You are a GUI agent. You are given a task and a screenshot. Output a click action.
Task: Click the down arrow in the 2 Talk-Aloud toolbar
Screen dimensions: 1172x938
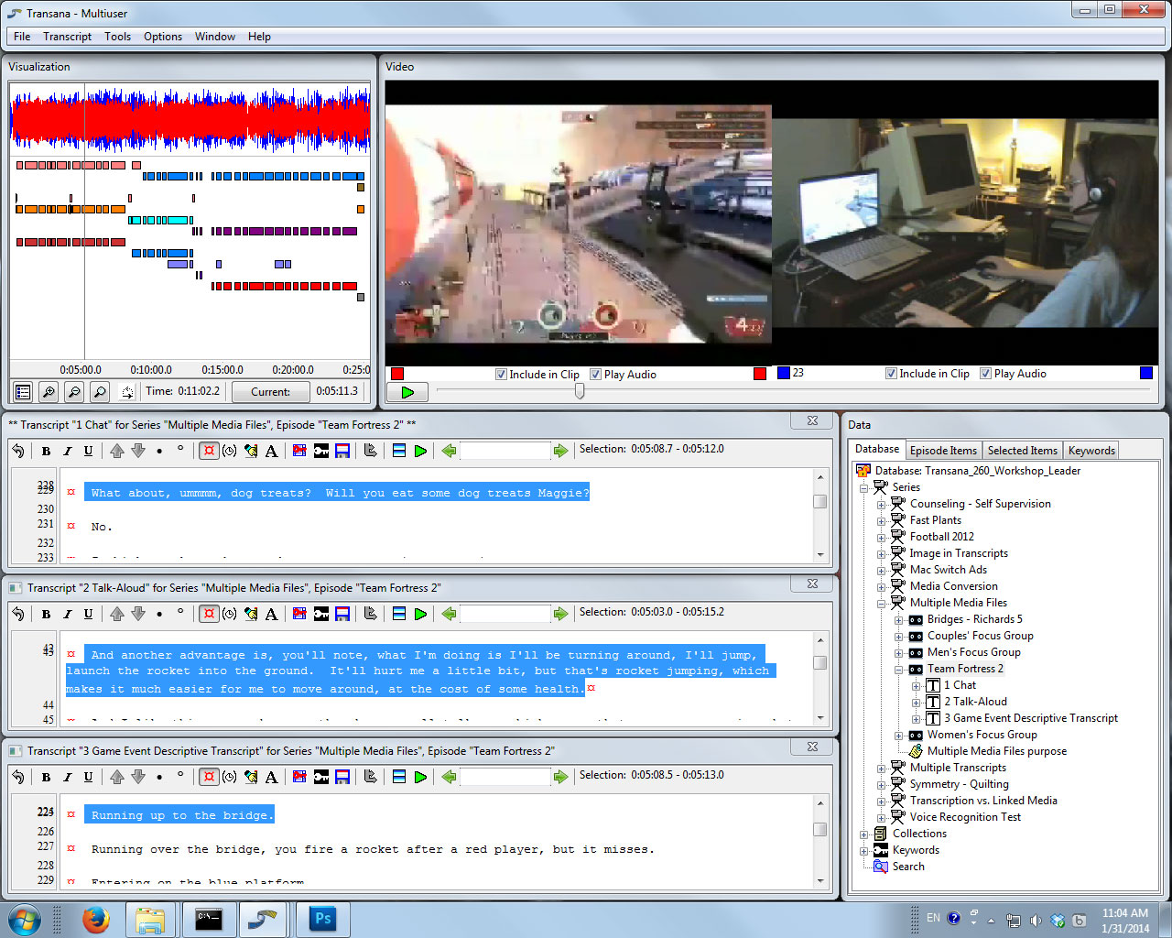[138, 614]
